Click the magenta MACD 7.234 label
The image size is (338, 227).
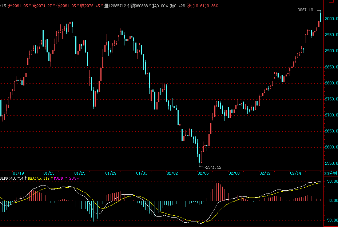pyautogui.click(x=64, y=178)
